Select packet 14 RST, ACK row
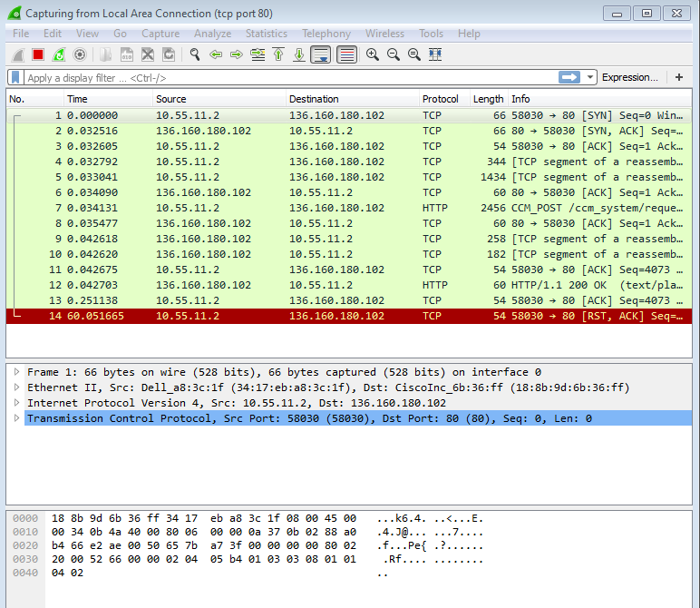This screenshot has height=608, width=700. point(349,316)
